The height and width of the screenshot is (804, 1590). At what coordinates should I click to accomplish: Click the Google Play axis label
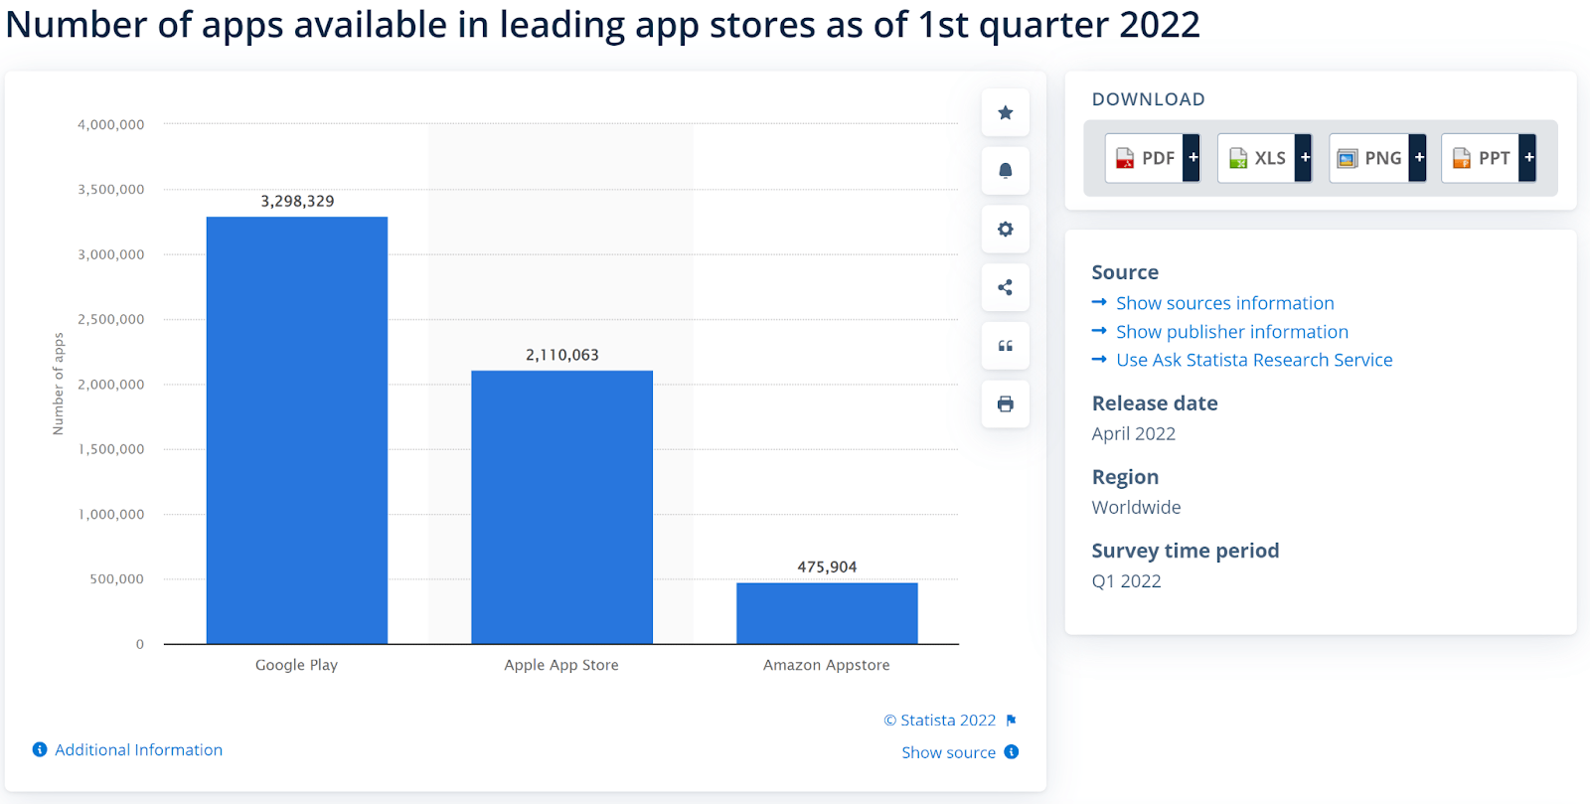pyautogui.click(x=296, y=665)
